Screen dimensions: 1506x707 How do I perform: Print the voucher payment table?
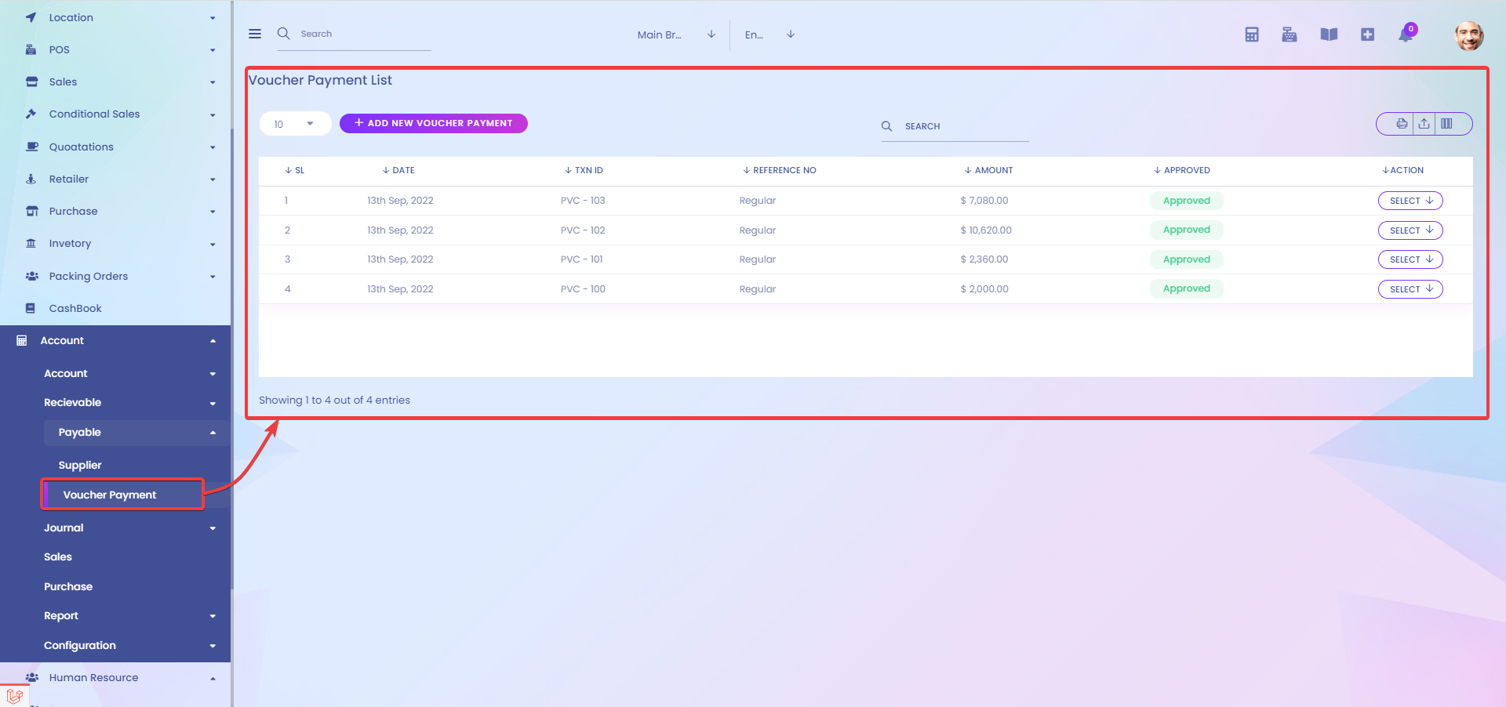(x=1402, y=124)
